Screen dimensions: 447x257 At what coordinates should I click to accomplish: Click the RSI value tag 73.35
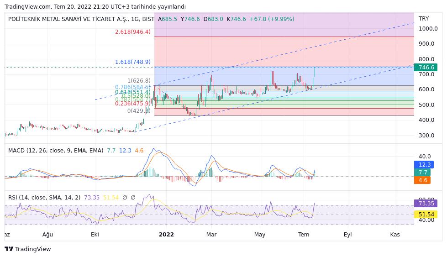[426, 204]
